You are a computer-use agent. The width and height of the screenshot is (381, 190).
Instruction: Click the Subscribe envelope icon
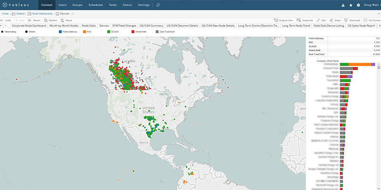coord(299,20)
